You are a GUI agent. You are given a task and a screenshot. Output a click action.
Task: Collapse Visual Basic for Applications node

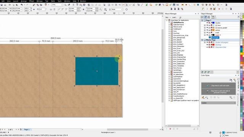[x=167, y=20]
